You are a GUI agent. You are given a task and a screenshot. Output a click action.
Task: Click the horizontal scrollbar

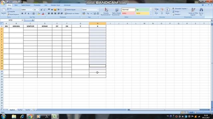click(165, 110)
